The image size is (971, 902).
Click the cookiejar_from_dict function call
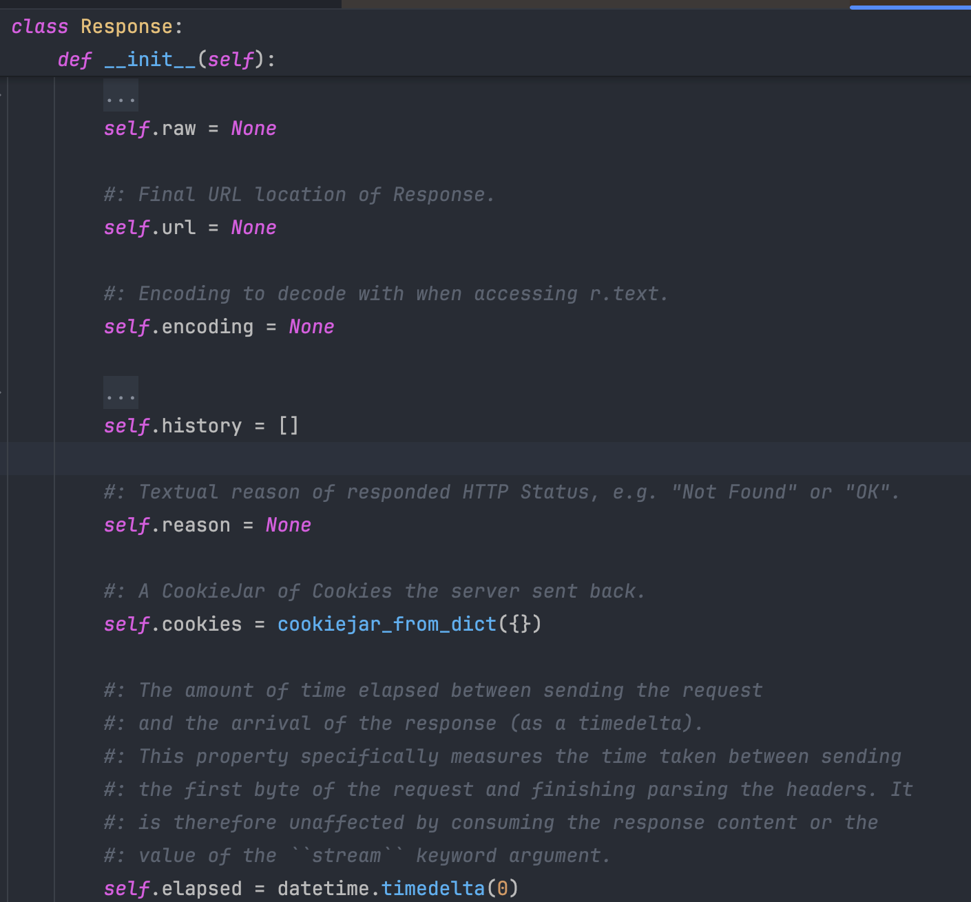click(x=386, y=625)
